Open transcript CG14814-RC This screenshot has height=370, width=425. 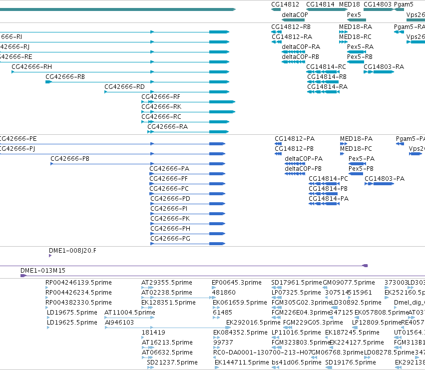[x=326, y=67]
